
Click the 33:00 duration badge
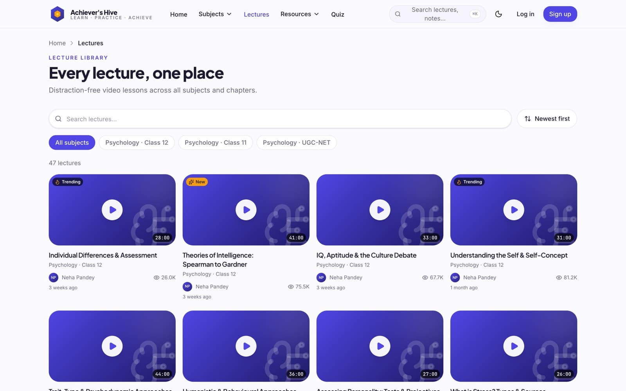coord(430,238)
